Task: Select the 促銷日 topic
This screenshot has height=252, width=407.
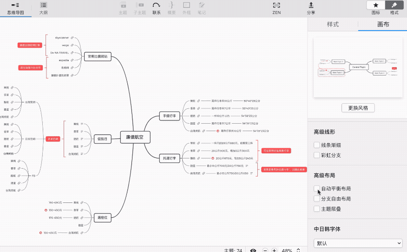Action: (x=102, y=139)
